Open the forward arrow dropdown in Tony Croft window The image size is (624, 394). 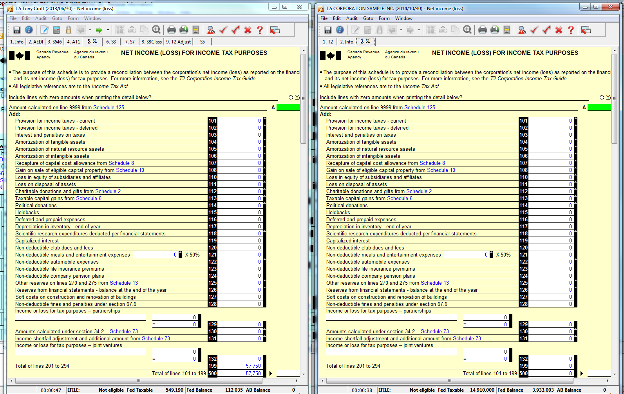[x=108, y=30]
